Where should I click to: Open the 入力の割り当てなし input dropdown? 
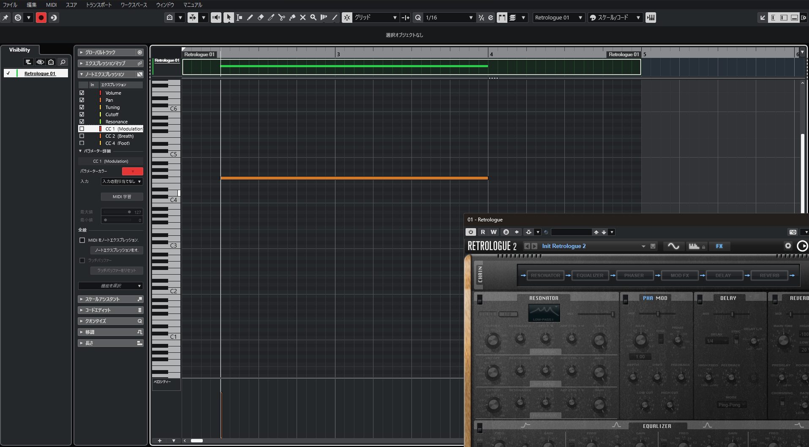122,181
